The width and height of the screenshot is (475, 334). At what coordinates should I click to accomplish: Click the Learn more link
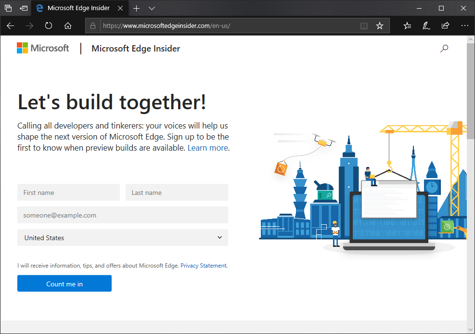[x=207, y=147]
